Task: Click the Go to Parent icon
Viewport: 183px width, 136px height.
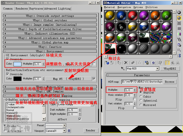Action: [173, 63]
